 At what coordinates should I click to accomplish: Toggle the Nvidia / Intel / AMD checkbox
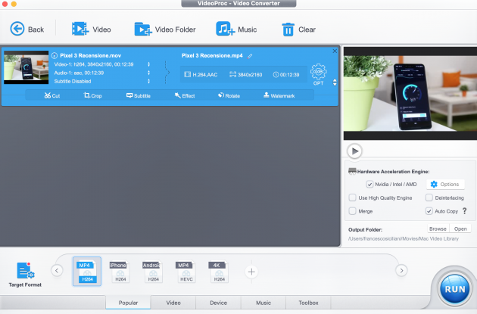point(369,184)
